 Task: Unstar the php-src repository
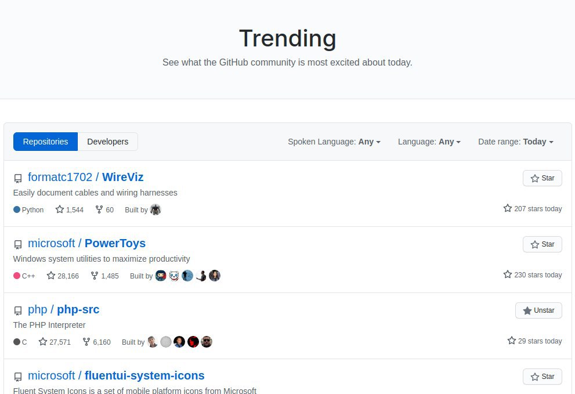click(538, 310)
